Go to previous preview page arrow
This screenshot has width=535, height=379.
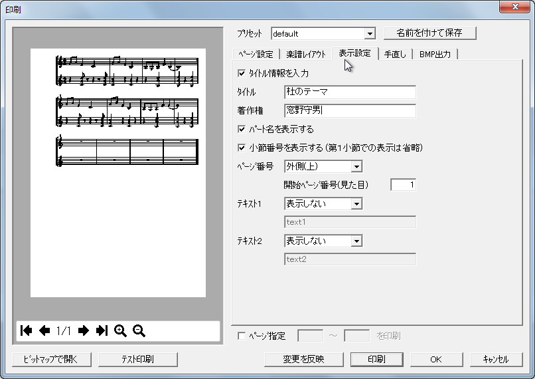(x=44, y=330)
